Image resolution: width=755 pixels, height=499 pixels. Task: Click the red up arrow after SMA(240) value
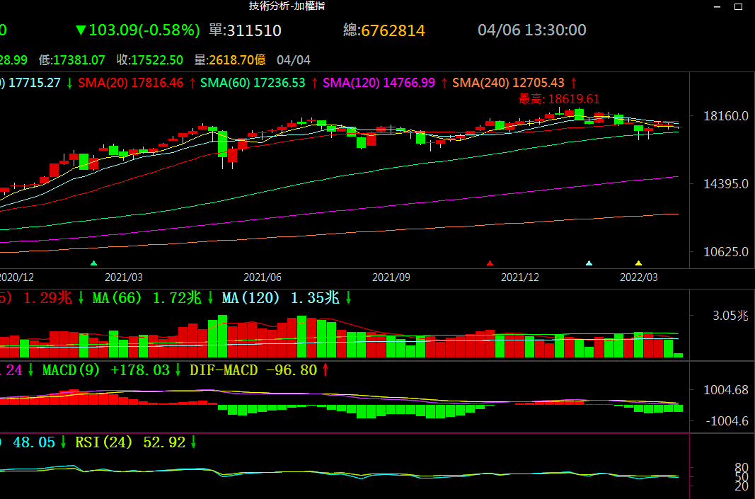point(574,83)
